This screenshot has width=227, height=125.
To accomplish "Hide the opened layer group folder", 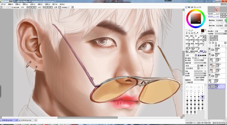I will (210, 54).
